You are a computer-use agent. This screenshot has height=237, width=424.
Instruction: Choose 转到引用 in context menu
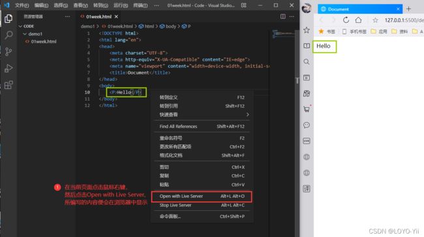coord(202,106)
